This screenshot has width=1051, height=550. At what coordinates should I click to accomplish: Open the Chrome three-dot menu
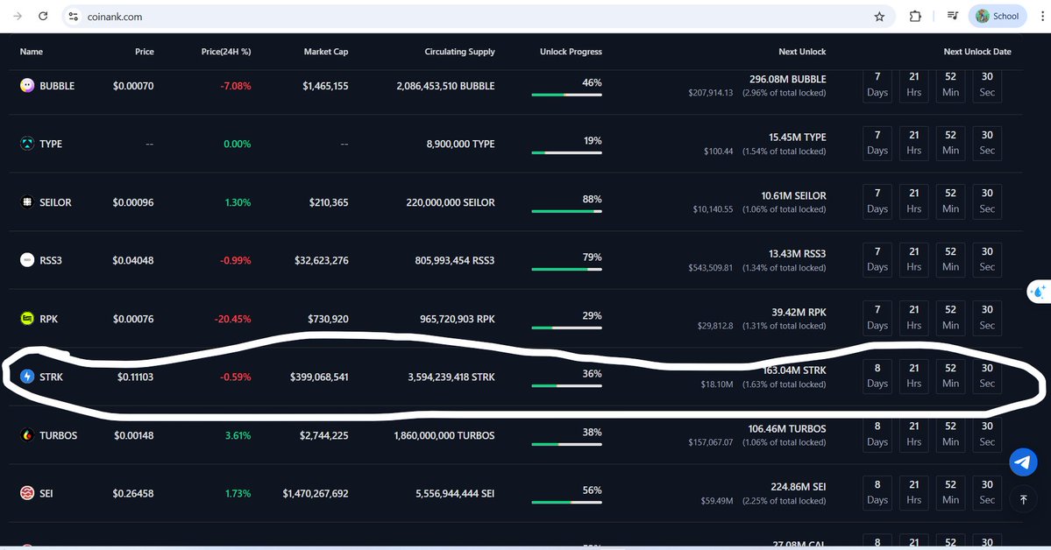click(1042, 16)
